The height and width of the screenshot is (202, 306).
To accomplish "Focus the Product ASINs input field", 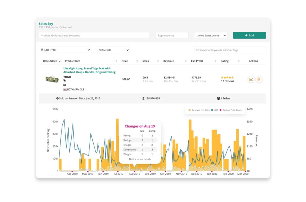I will pyautogui.click(x=94, y=36).
